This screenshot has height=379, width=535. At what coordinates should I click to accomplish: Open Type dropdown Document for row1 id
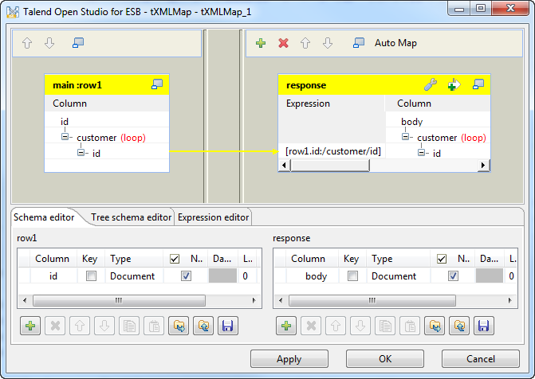(135, 275)
